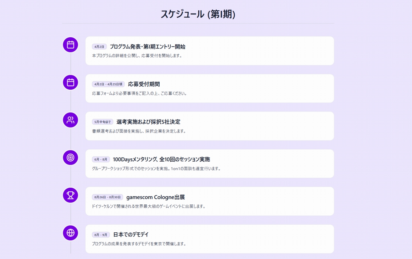Select the gamescom Cologne出展 title
The height and width of the screenshot is (259, 412).
click(x=155, y=197)
